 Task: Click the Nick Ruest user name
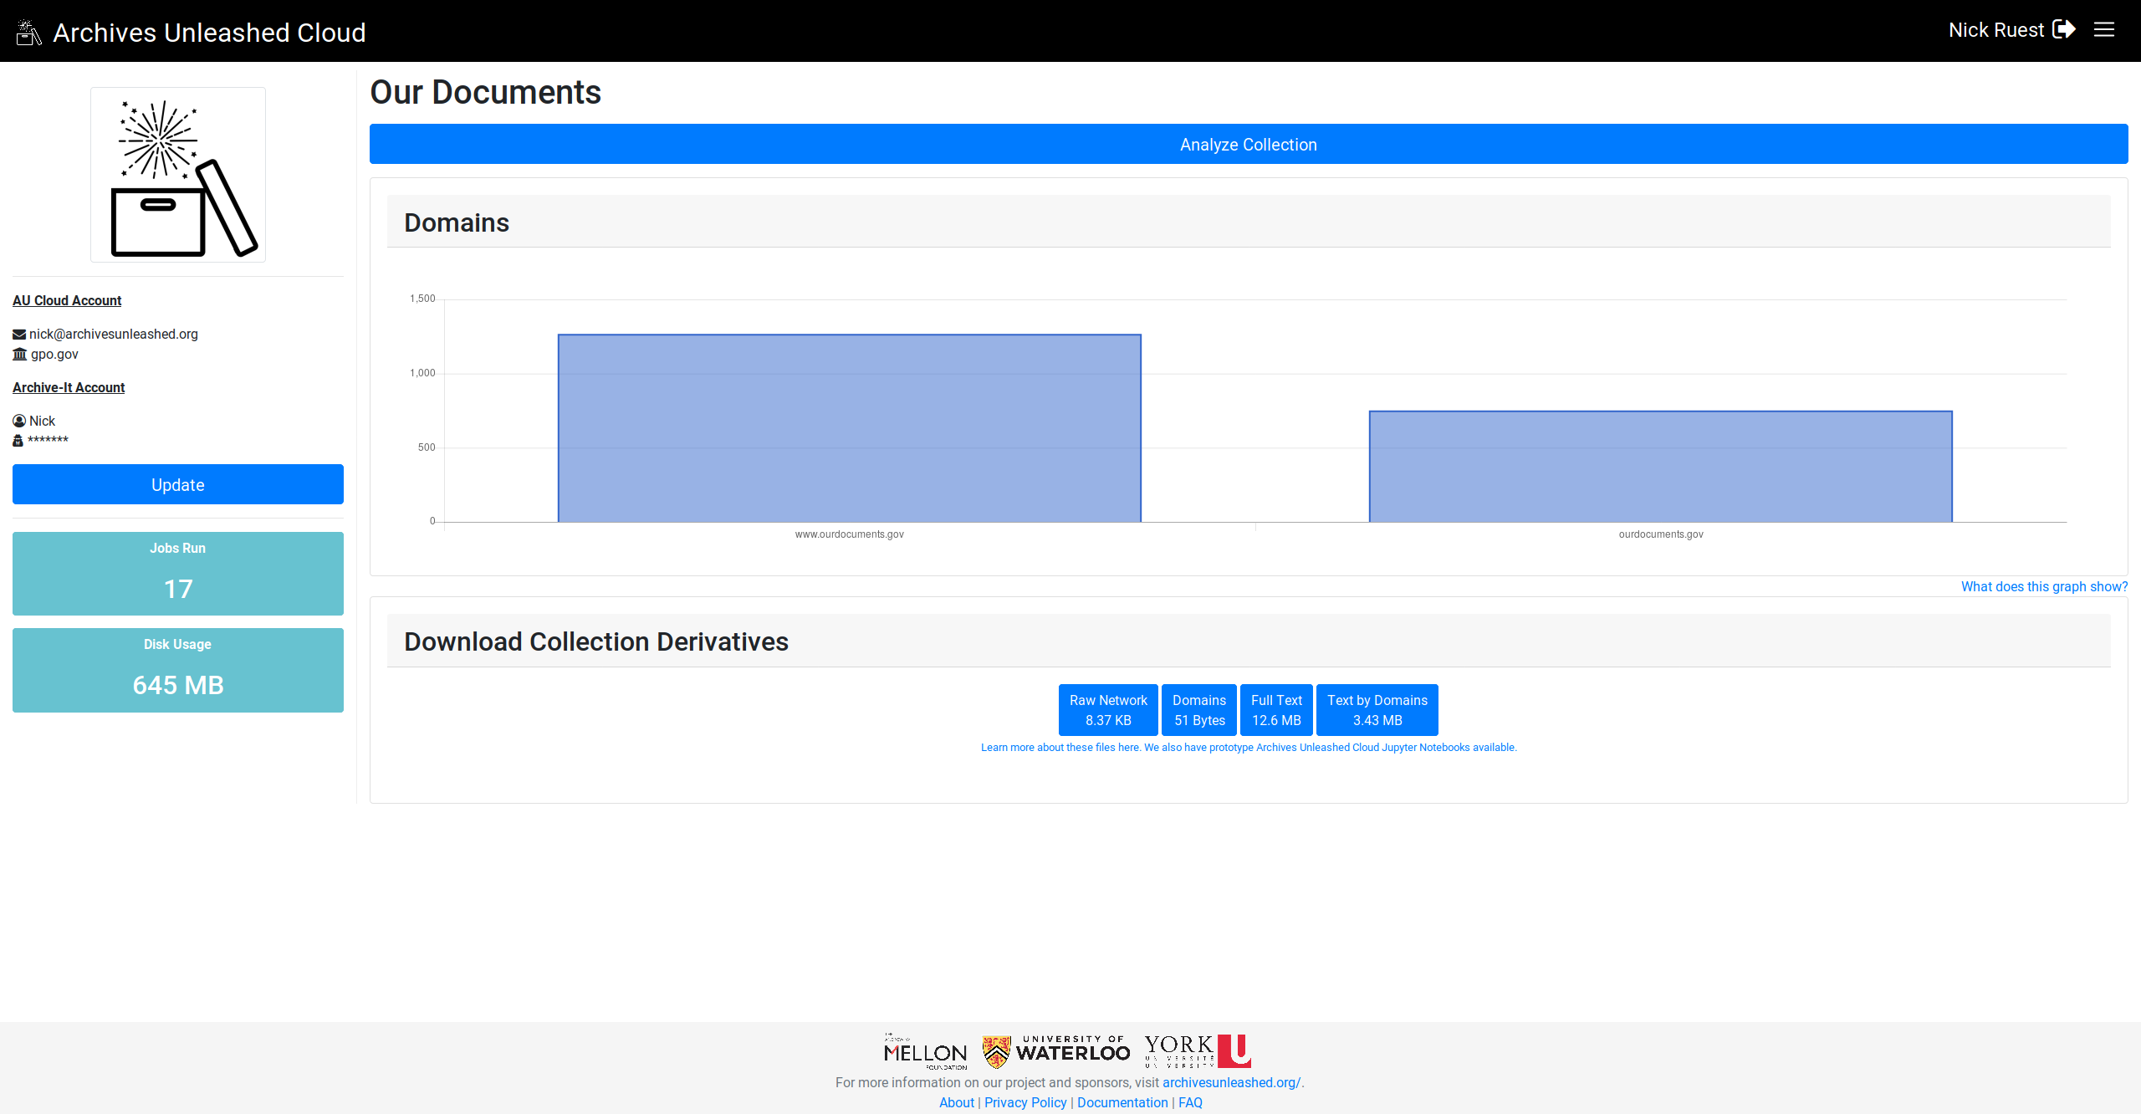pyautogui.click(x=1996, y=30)
